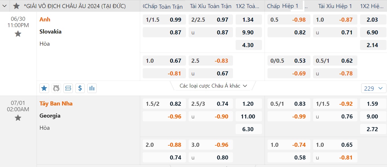Expand 'Các loại cược Châu Á khác'

tap(213, 86)
